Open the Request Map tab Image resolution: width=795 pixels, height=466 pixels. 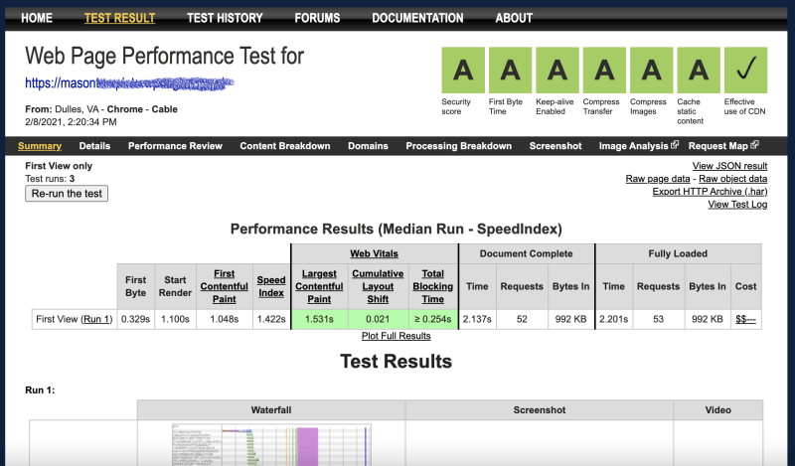tap(717, 146)
